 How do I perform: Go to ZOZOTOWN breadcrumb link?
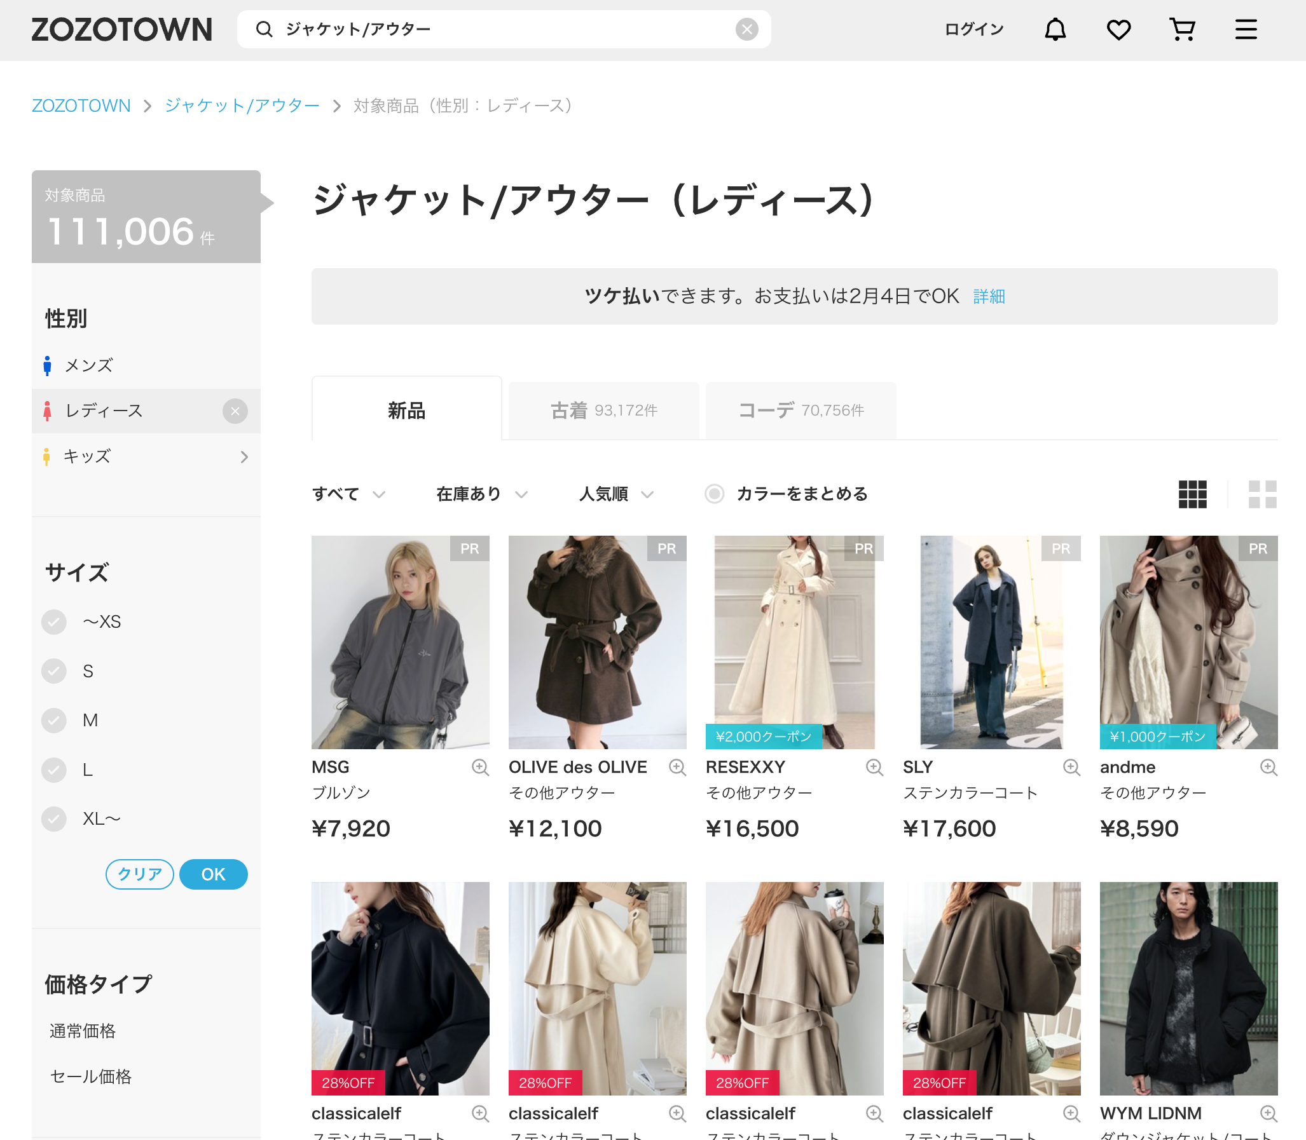[81, 105]
